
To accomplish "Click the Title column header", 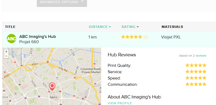I will click(x=10, y=27).
